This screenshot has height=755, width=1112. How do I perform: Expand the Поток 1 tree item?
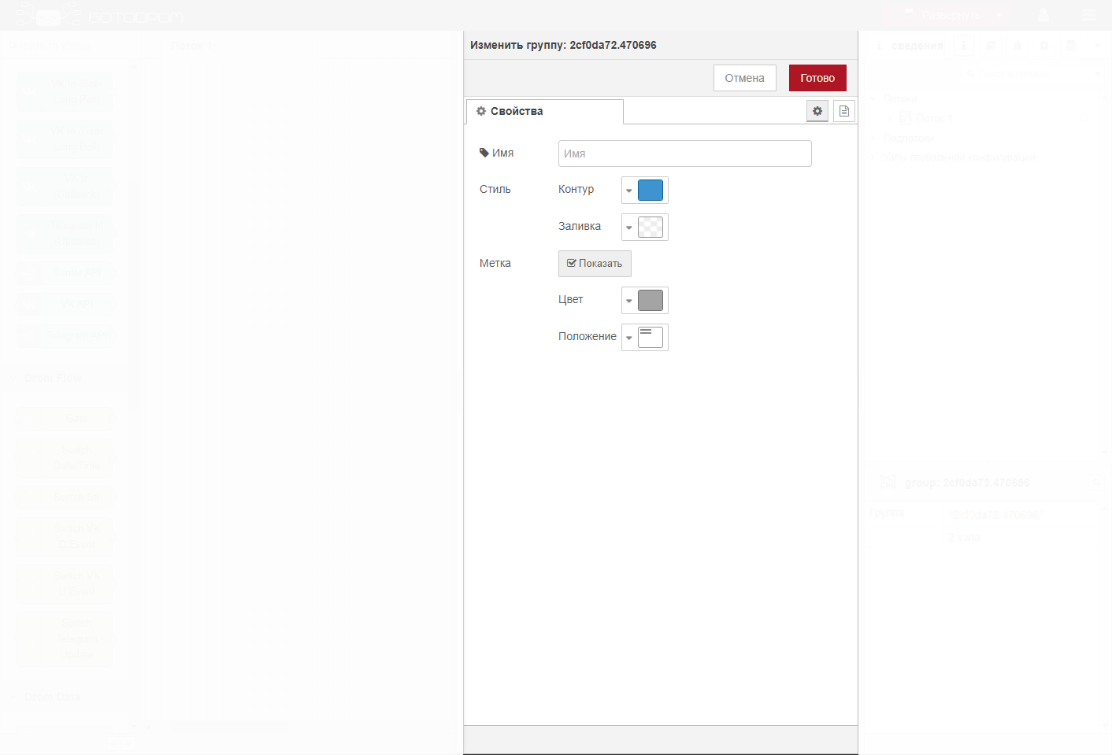(x=890, y=118)
